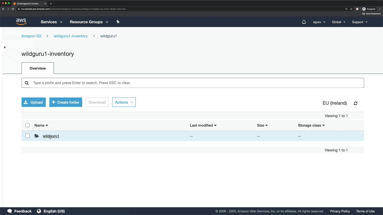The image size is (383, 215).
Task: Click the magnifier icon in the prefix search box
Action: (27, 83)
